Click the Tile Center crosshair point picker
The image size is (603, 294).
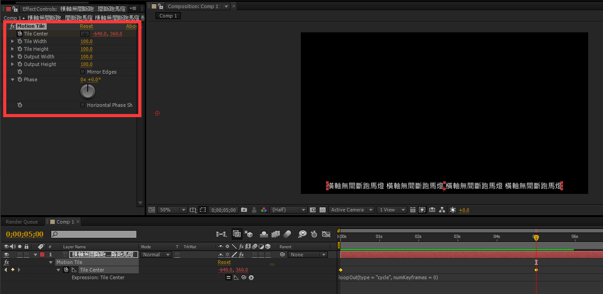(84, 34)
